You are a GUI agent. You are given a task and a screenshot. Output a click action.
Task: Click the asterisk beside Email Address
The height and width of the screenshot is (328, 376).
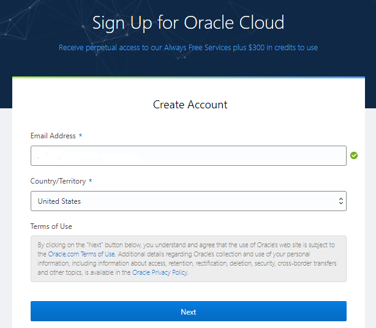point(80,136)
